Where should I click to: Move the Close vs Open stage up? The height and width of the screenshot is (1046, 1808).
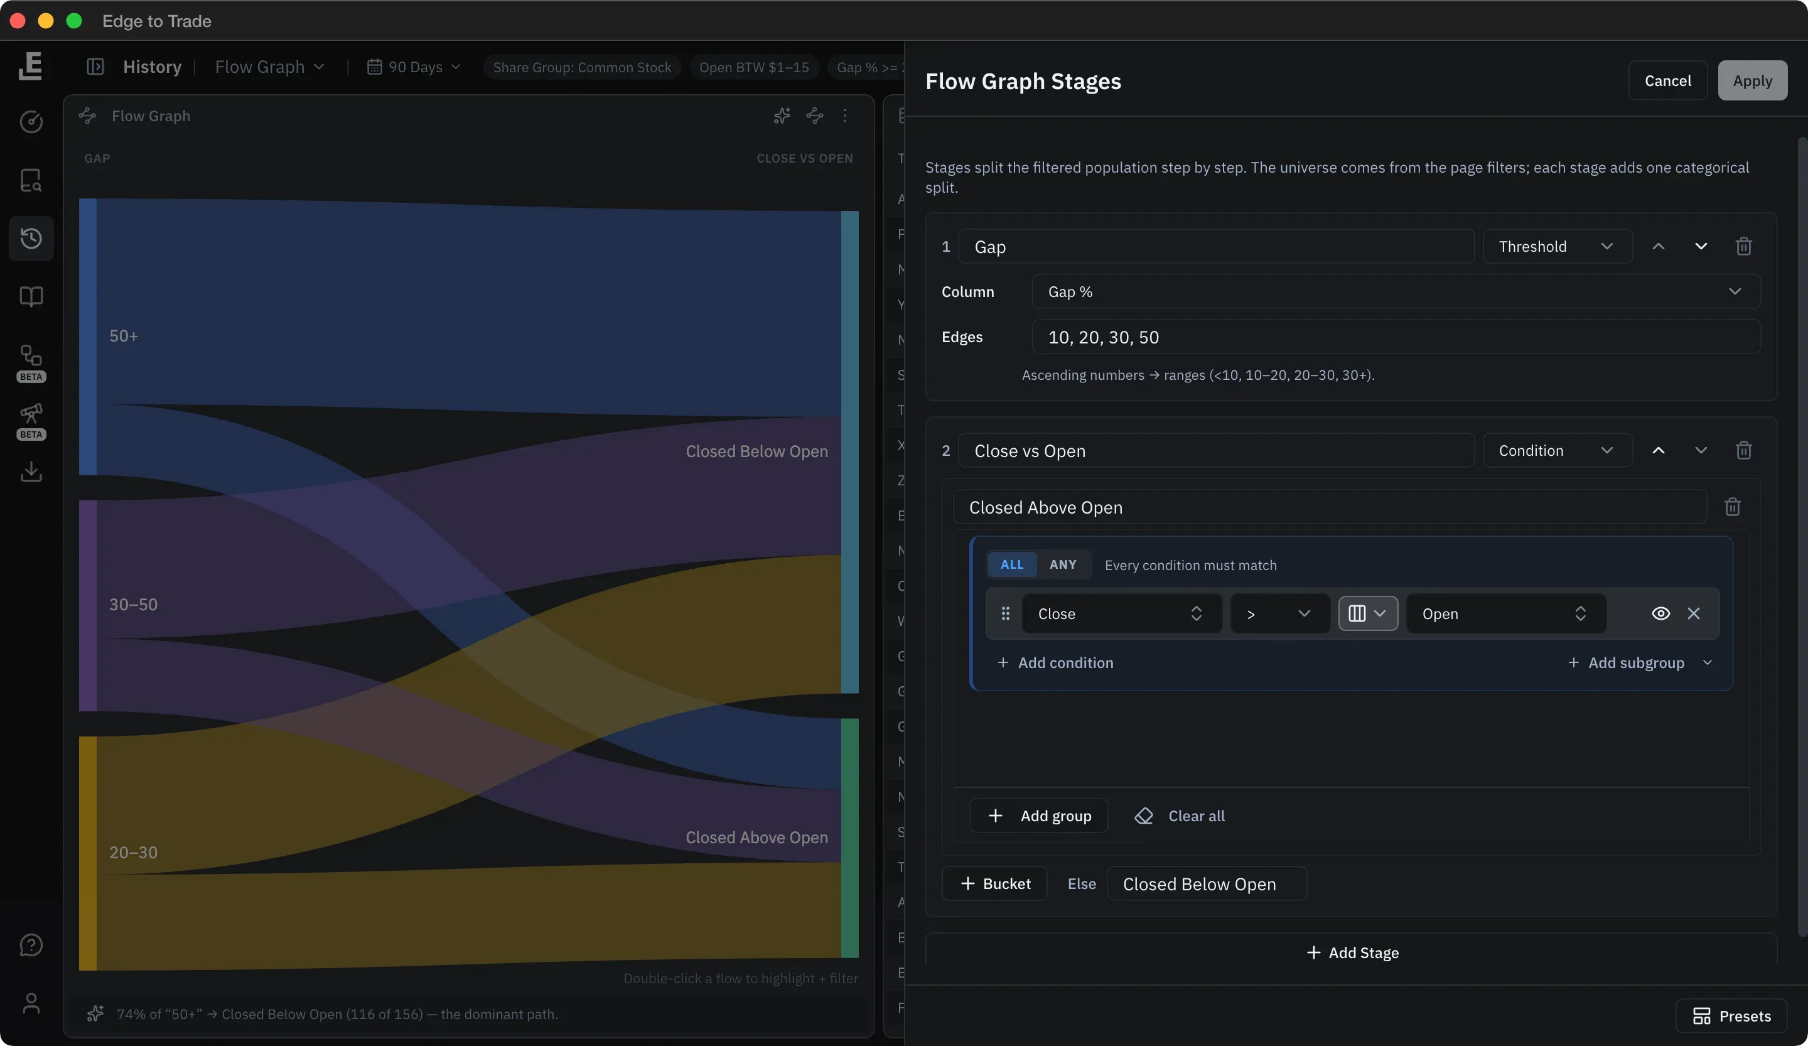coord(1658,450)
